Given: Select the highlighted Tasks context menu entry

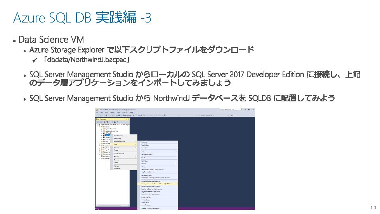Looking at the screenshot, I should click(123, 144).
